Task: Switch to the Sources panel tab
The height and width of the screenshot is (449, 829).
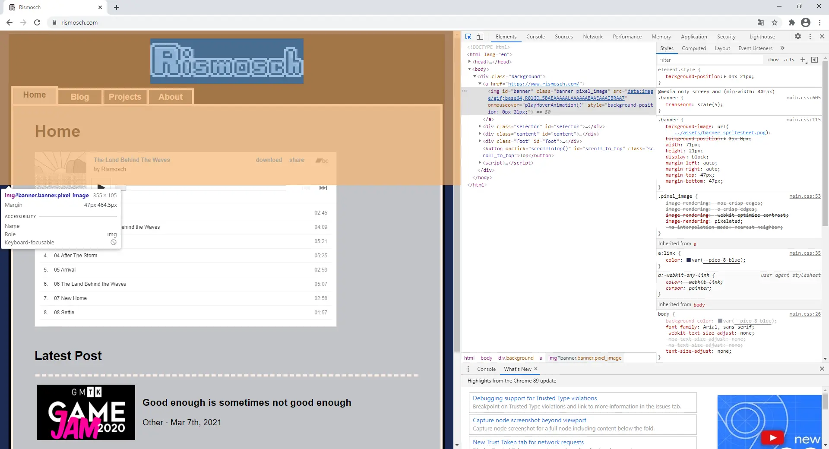Action: [563, 37]
